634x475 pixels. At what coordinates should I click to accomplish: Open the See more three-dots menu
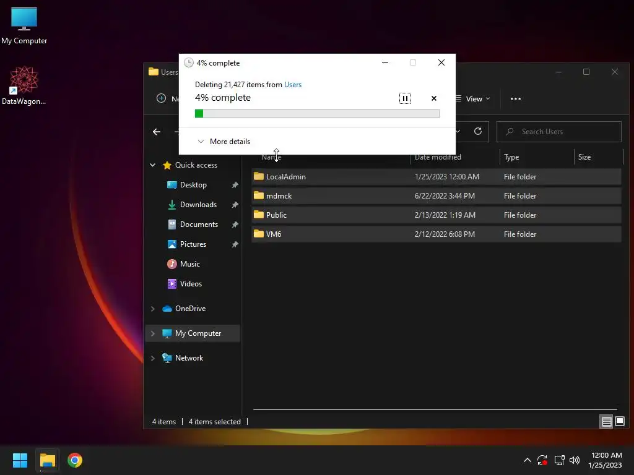pos(516,98)
